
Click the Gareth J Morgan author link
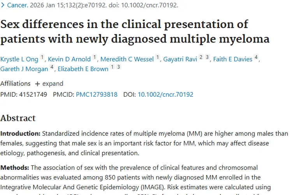(x=24, y=69)
